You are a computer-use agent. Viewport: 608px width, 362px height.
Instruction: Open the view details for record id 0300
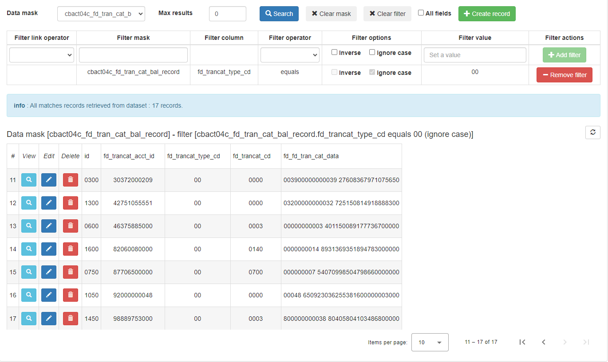click(x=28, y=180)
